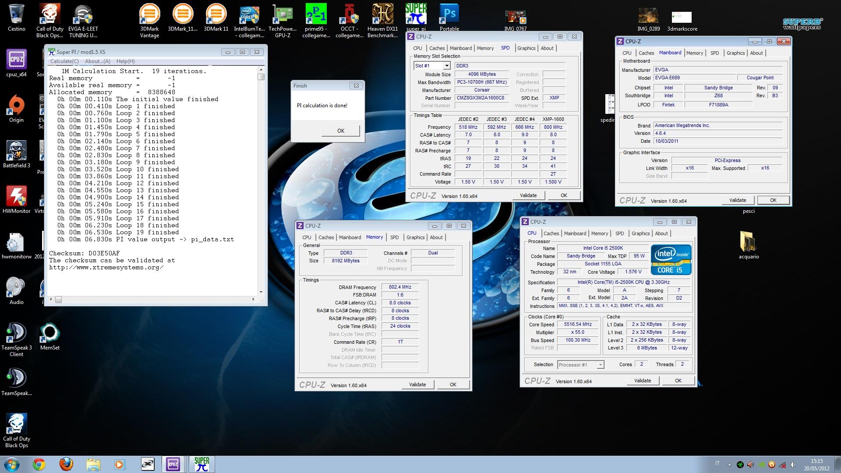Open TechPowerUp GPU-Z shortcut
The height and width of the screenshot is (473, 841).
click(283, 21)
